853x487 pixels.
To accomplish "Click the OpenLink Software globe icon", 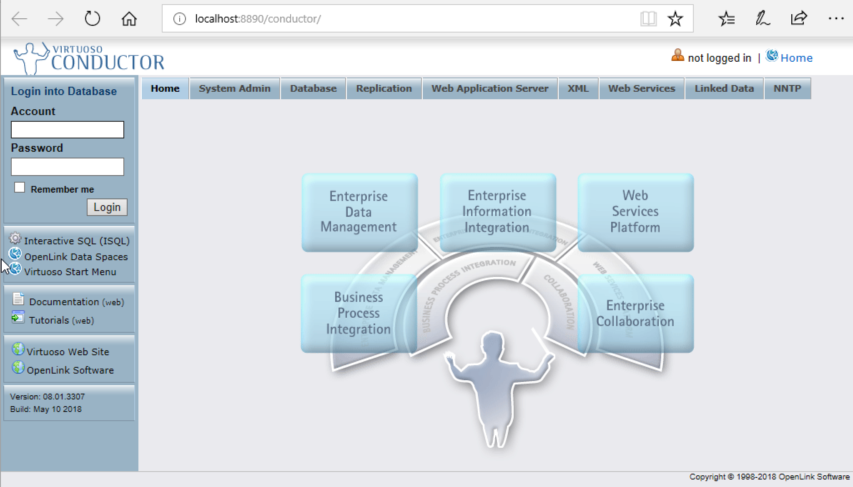I will coord(18,367).
